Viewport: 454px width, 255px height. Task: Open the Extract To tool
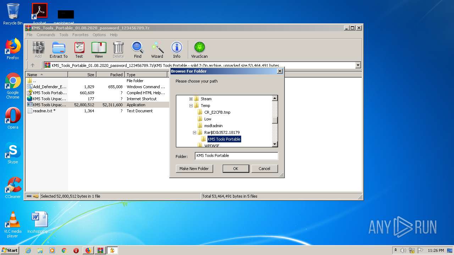coord(59,50)
